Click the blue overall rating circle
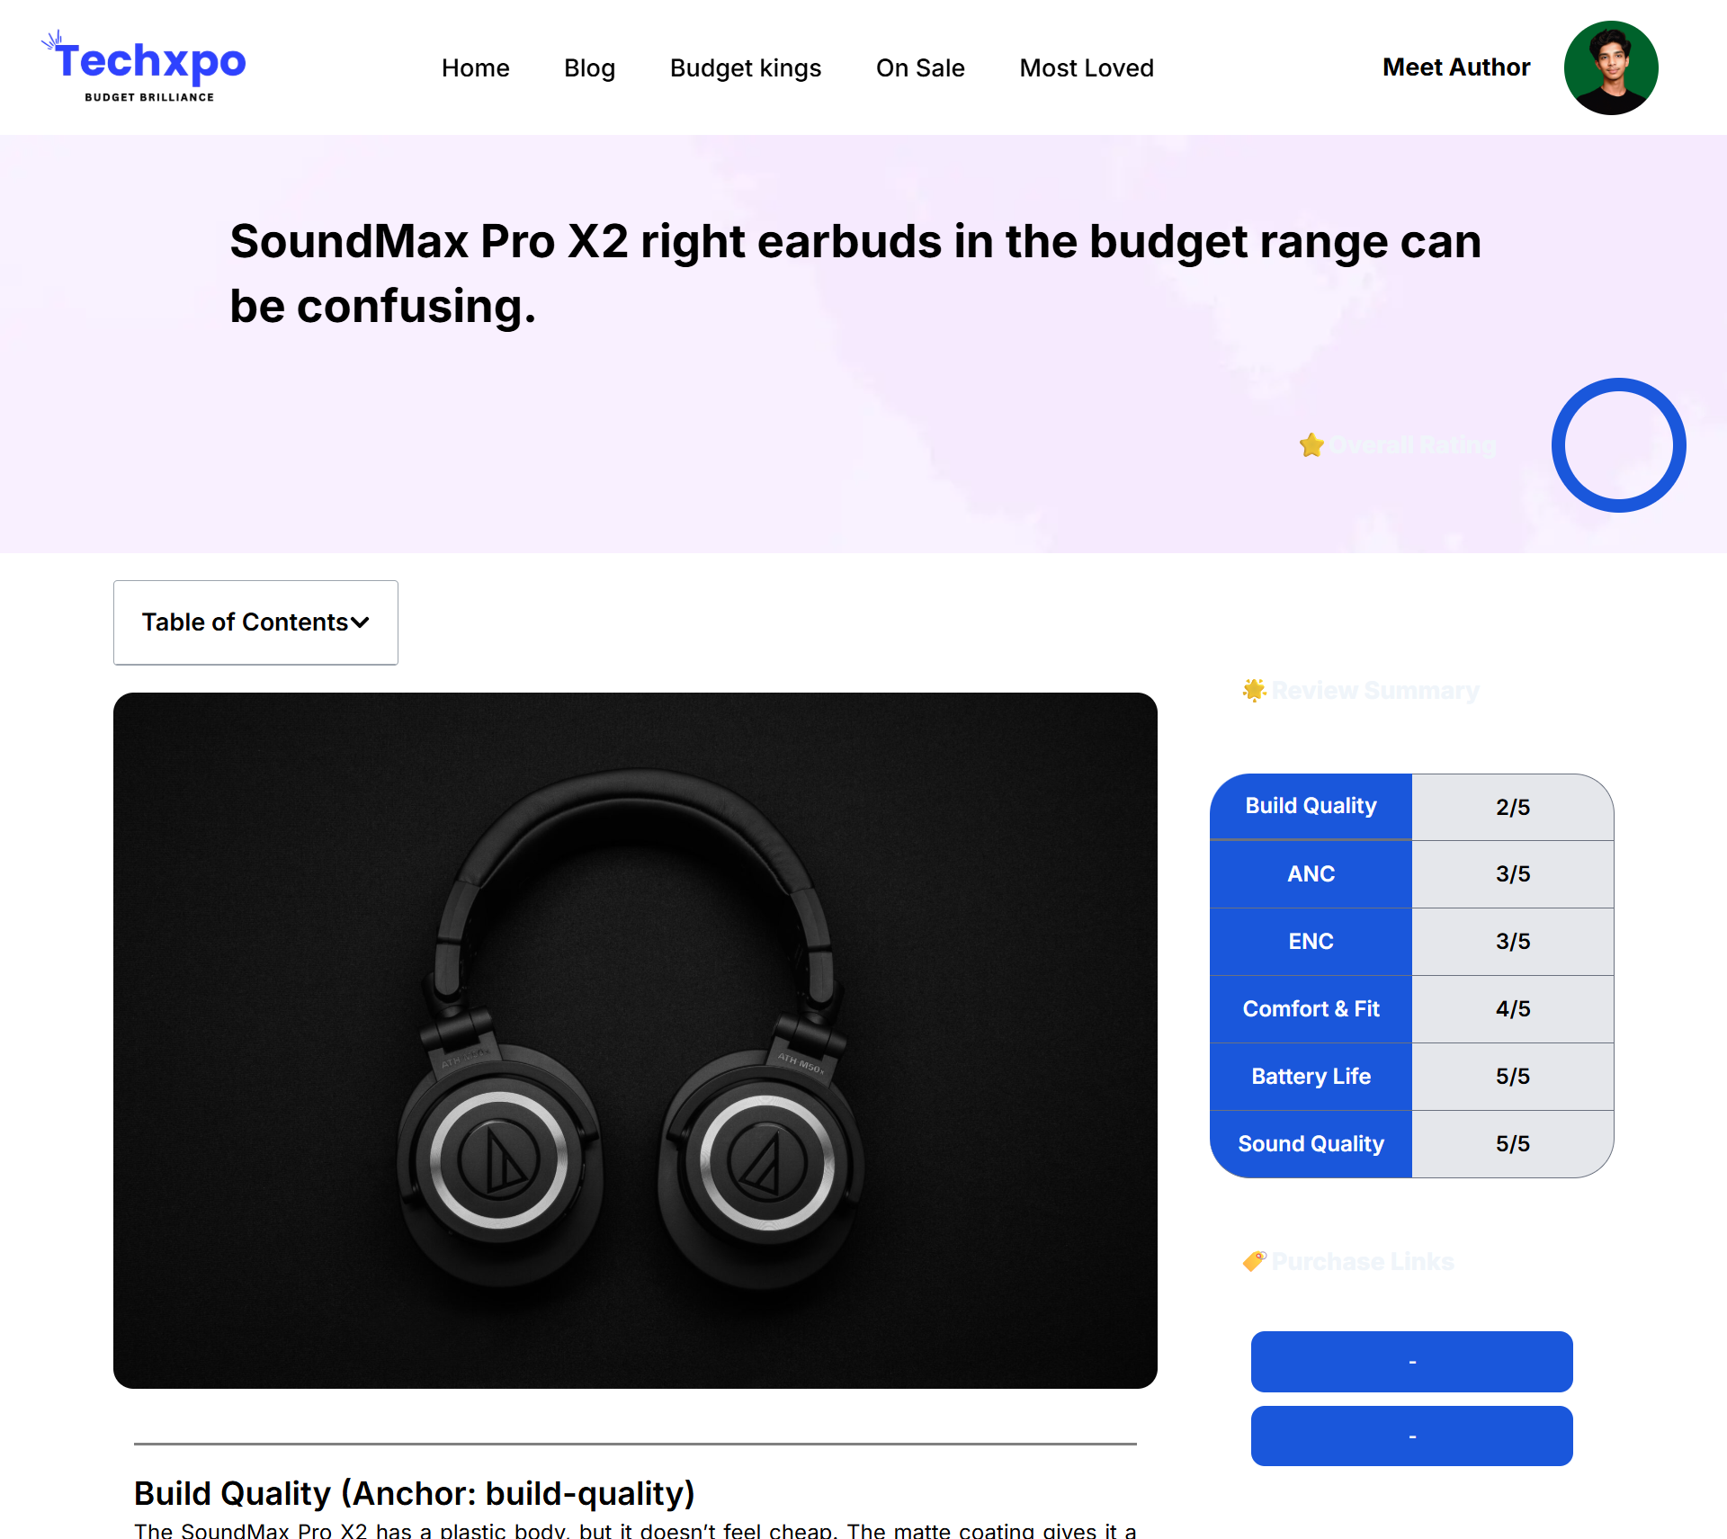 1618,445
